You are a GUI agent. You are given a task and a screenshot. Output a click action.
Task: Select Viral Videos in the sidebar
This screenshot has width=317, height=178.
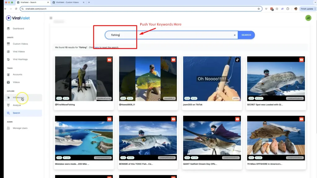(x=19, y=52)
